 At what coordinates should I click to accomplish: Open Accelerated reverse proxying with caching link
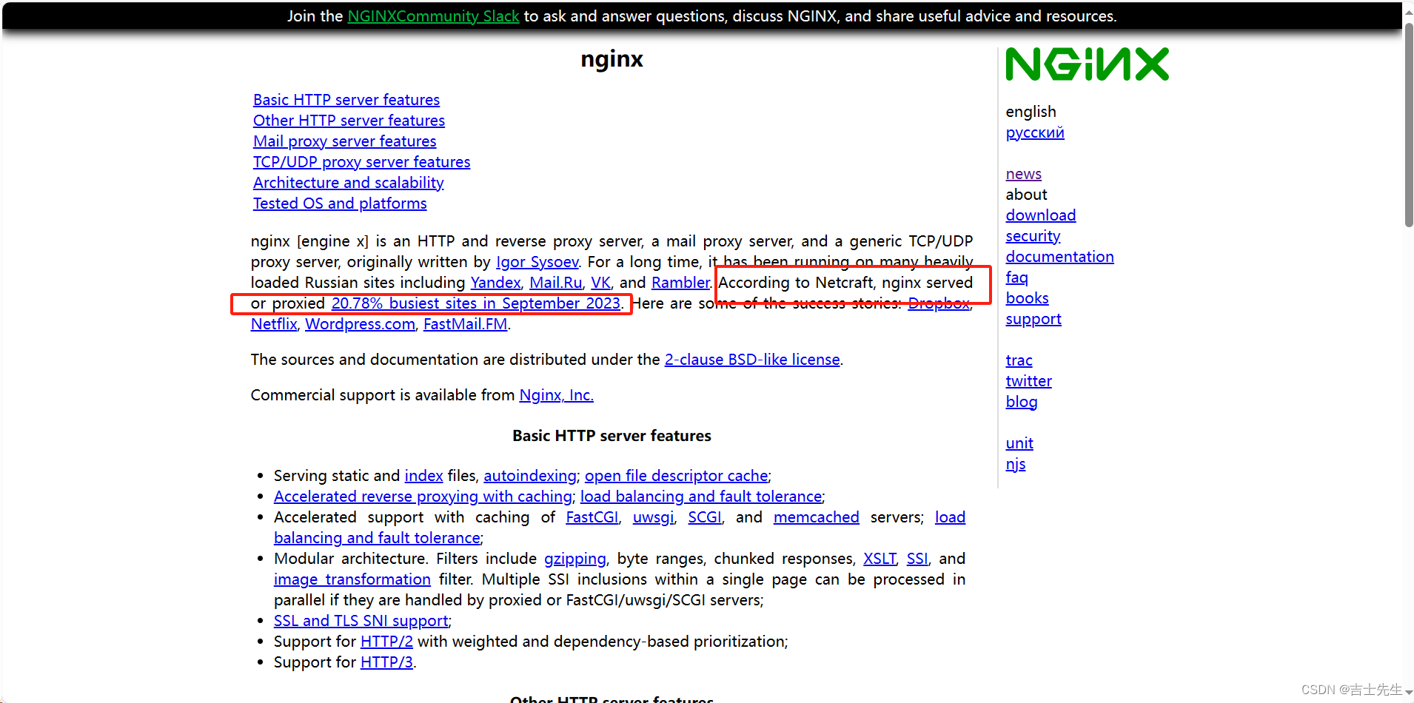tap(423, 497)
